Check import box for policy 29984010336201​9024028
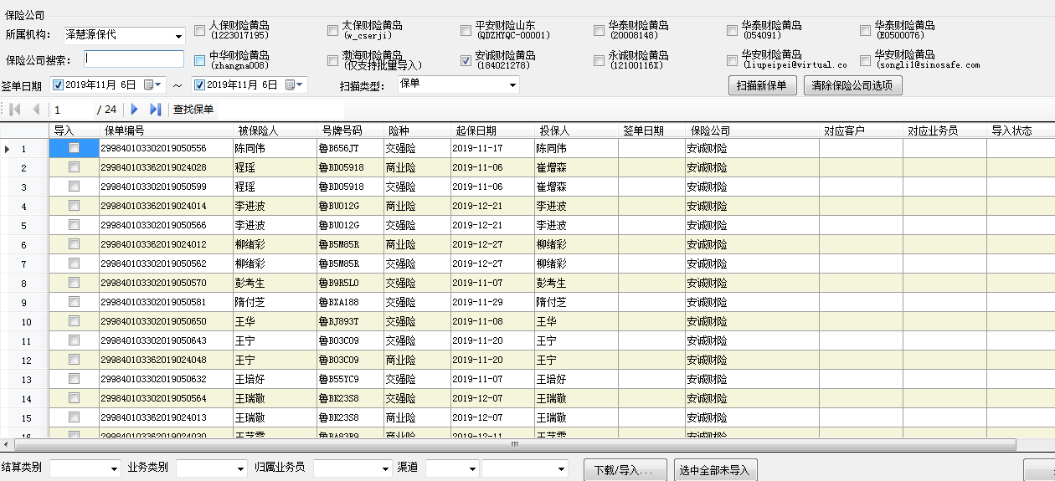Viewport: 1055px width, 481px height. [74, 167]
